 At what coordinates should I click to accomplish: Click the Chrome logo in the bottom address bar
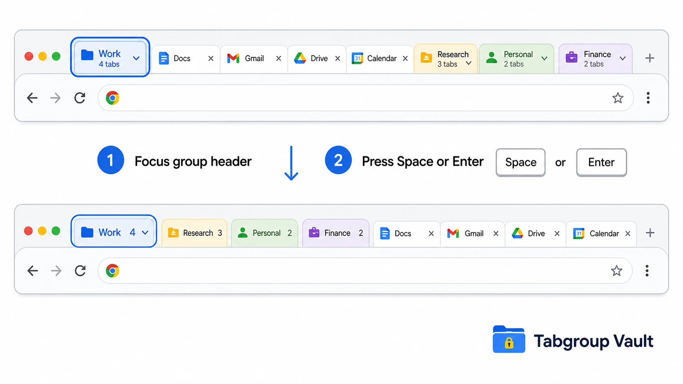click(112, 271)
